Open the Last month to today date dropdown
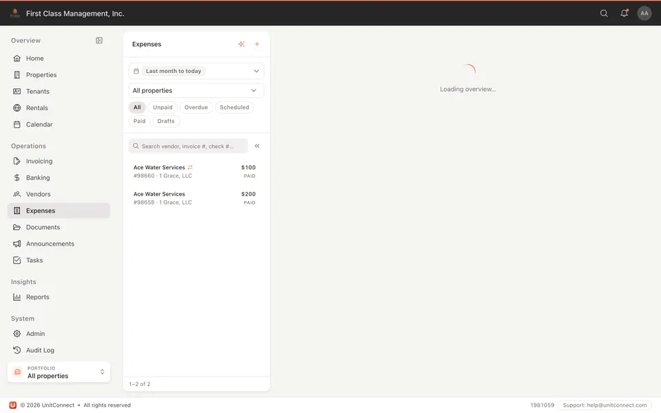 [x=196, y=71]
